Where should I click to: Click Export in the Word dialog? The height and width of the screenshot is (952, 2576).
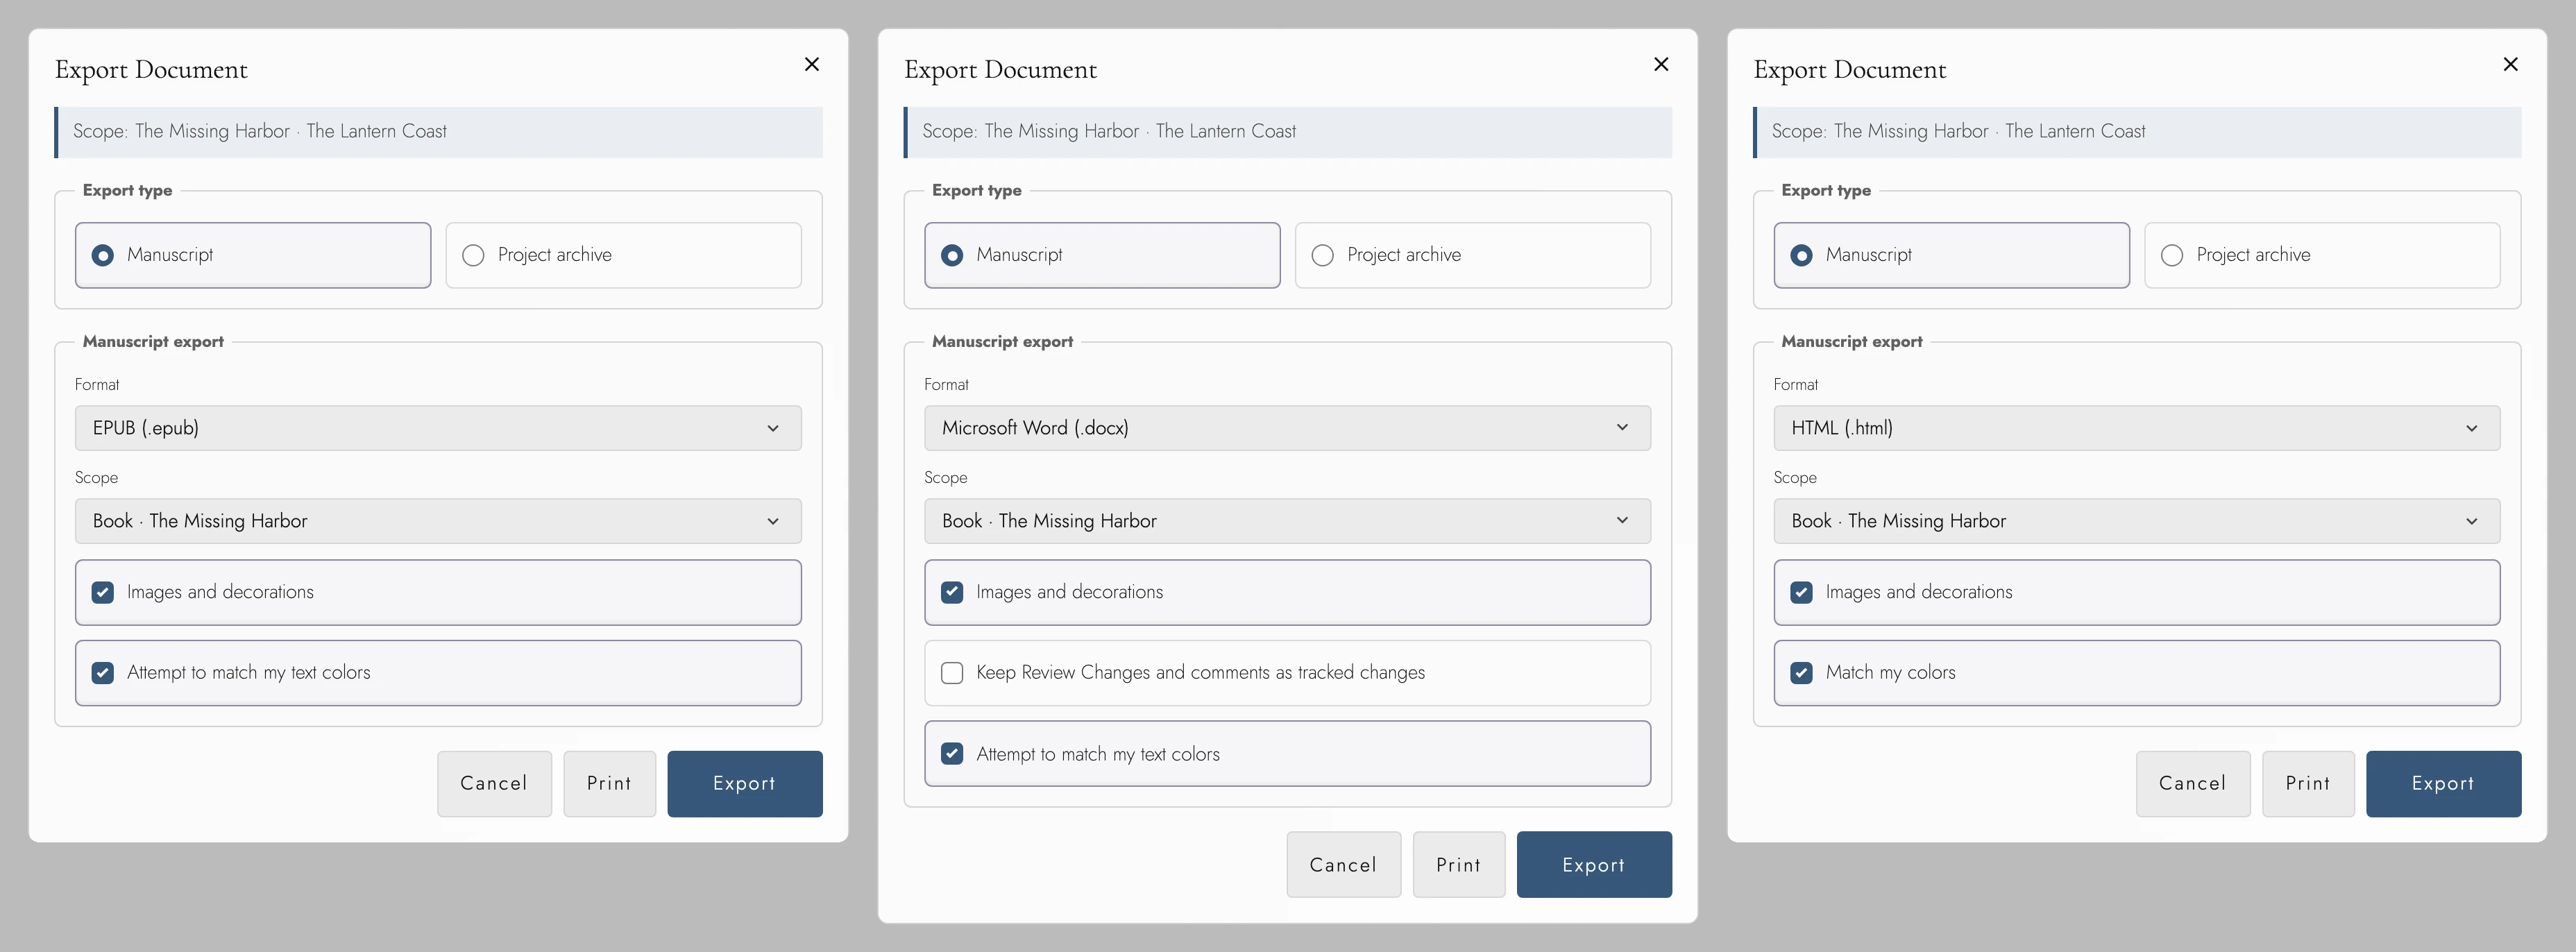click(1594, 865)
